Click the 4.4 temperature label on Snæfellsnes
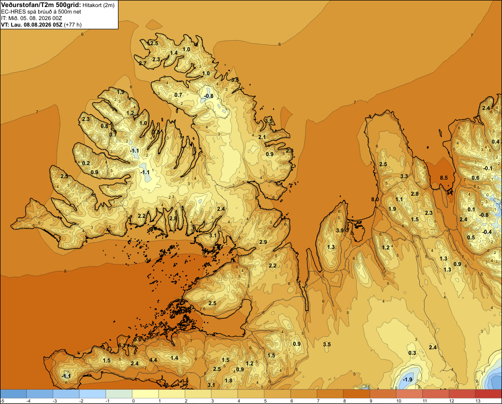This screenshot has width=502, height=404. click(x=153, y=360)
